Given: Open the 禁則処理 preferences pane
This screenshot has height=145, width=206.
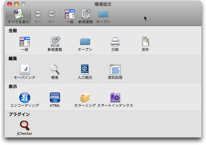Looking at the screenshot, I should click(115, 72).
